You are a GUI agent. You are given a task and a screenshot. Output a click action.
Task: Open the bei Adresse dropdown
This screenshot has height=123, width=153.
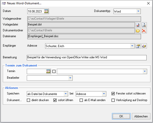click(104, 94)
